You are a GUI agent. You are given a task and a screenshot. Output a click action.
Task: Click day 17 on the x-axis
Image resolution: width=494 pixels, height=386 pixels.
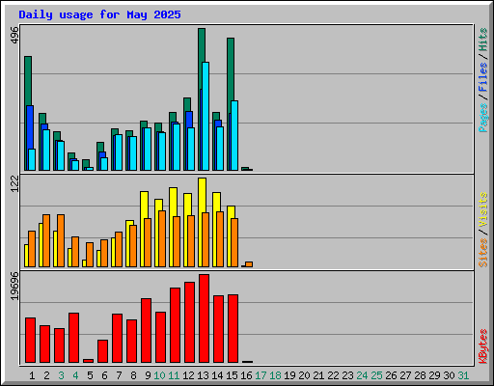point(261,375)
